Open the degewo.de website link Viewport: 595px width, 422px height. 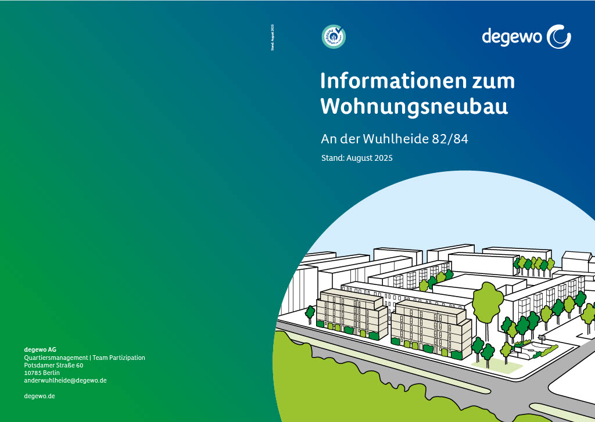[40, 396]
